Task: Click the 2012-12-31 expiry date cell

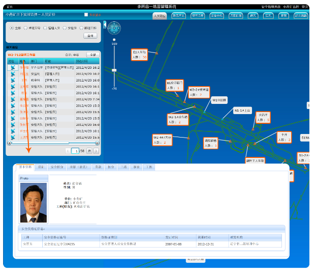Action: click(x=212, y=244)
